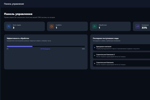This screenshot has width=150, height=100.
Task: Click the 33% value on the conversion card
Action: (x=144, y=28)
